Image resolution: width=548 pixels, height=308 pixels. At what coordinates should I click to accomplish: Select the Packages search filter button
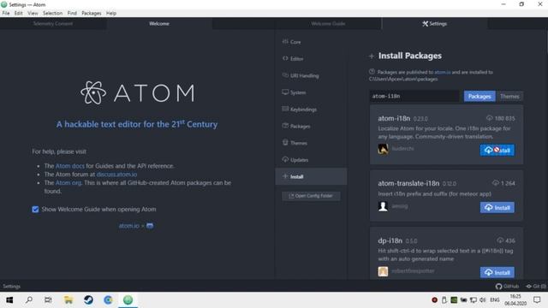point(479,97)
